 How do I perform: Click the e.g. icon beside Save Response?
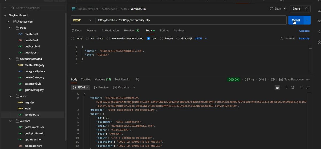coord(281,80)
